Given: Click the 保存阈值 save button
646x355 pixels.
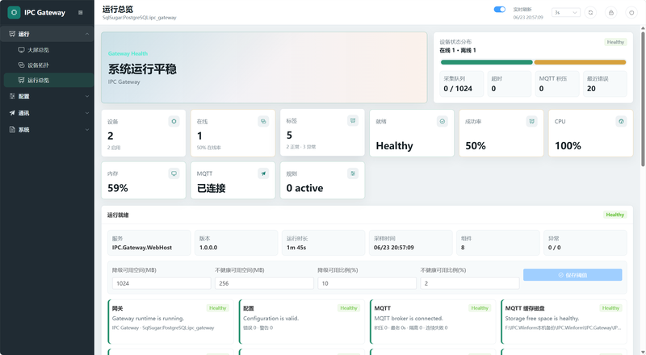Looking at the screenshot, I should (573, 274).
